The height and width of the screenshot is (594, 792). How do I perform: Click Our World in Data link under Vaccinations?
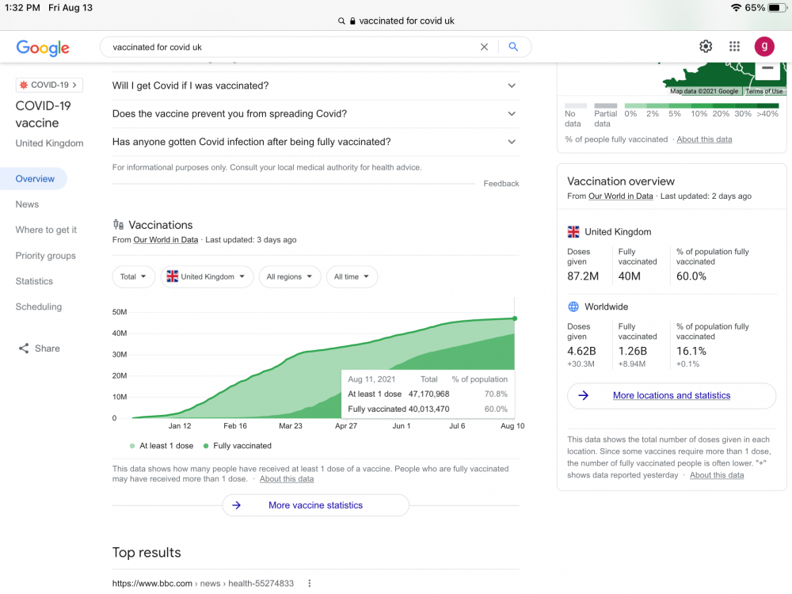166,240
